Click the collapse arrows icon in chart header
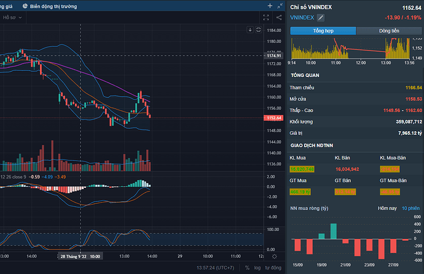 click(279, 6)
